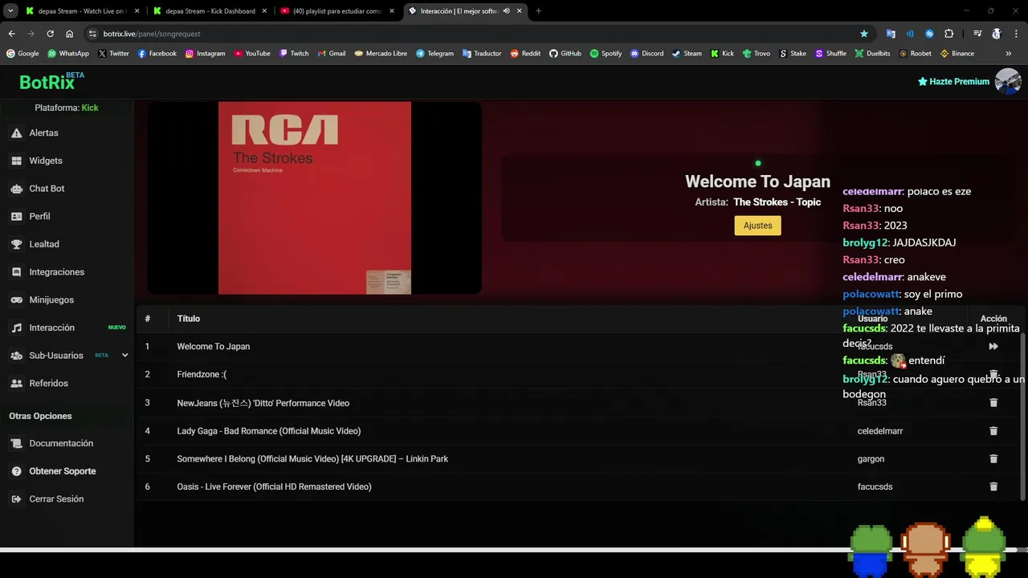Open the Discord bookmark
This screenshot has width=1028, height=578.
647,54
